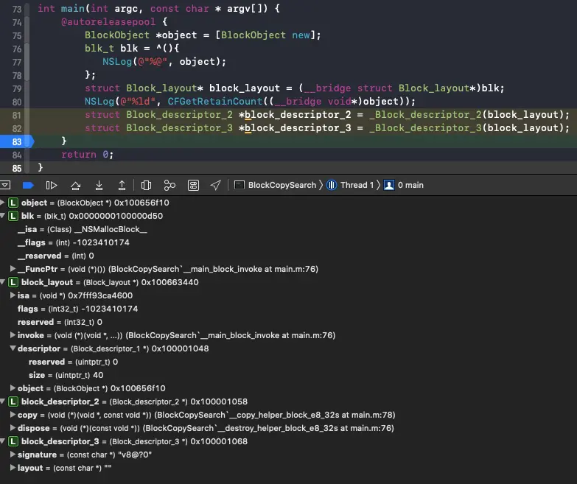Click the Simulate Location arrow icon
The width and height of the screenshot is (577, 484).
point(216,185)
